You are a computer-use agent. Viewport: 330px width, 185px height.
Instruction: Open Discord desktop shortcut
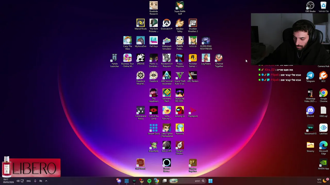coord(310,112)
